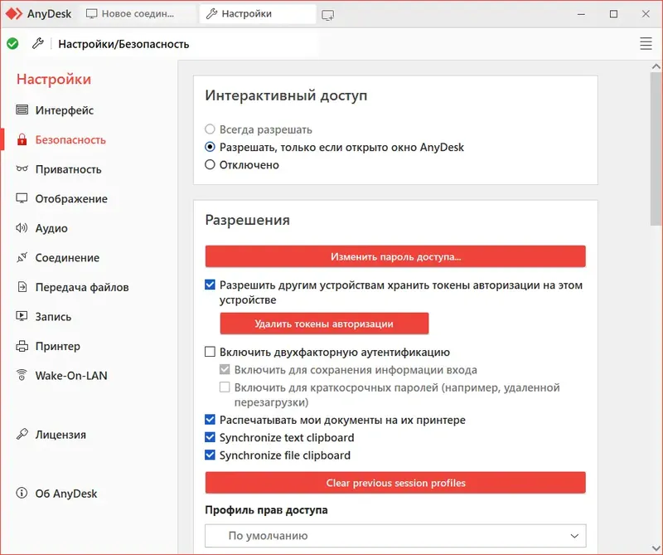663x555 pixels.
Task: Select the Отключено radio option
Action: coord(211,165)
